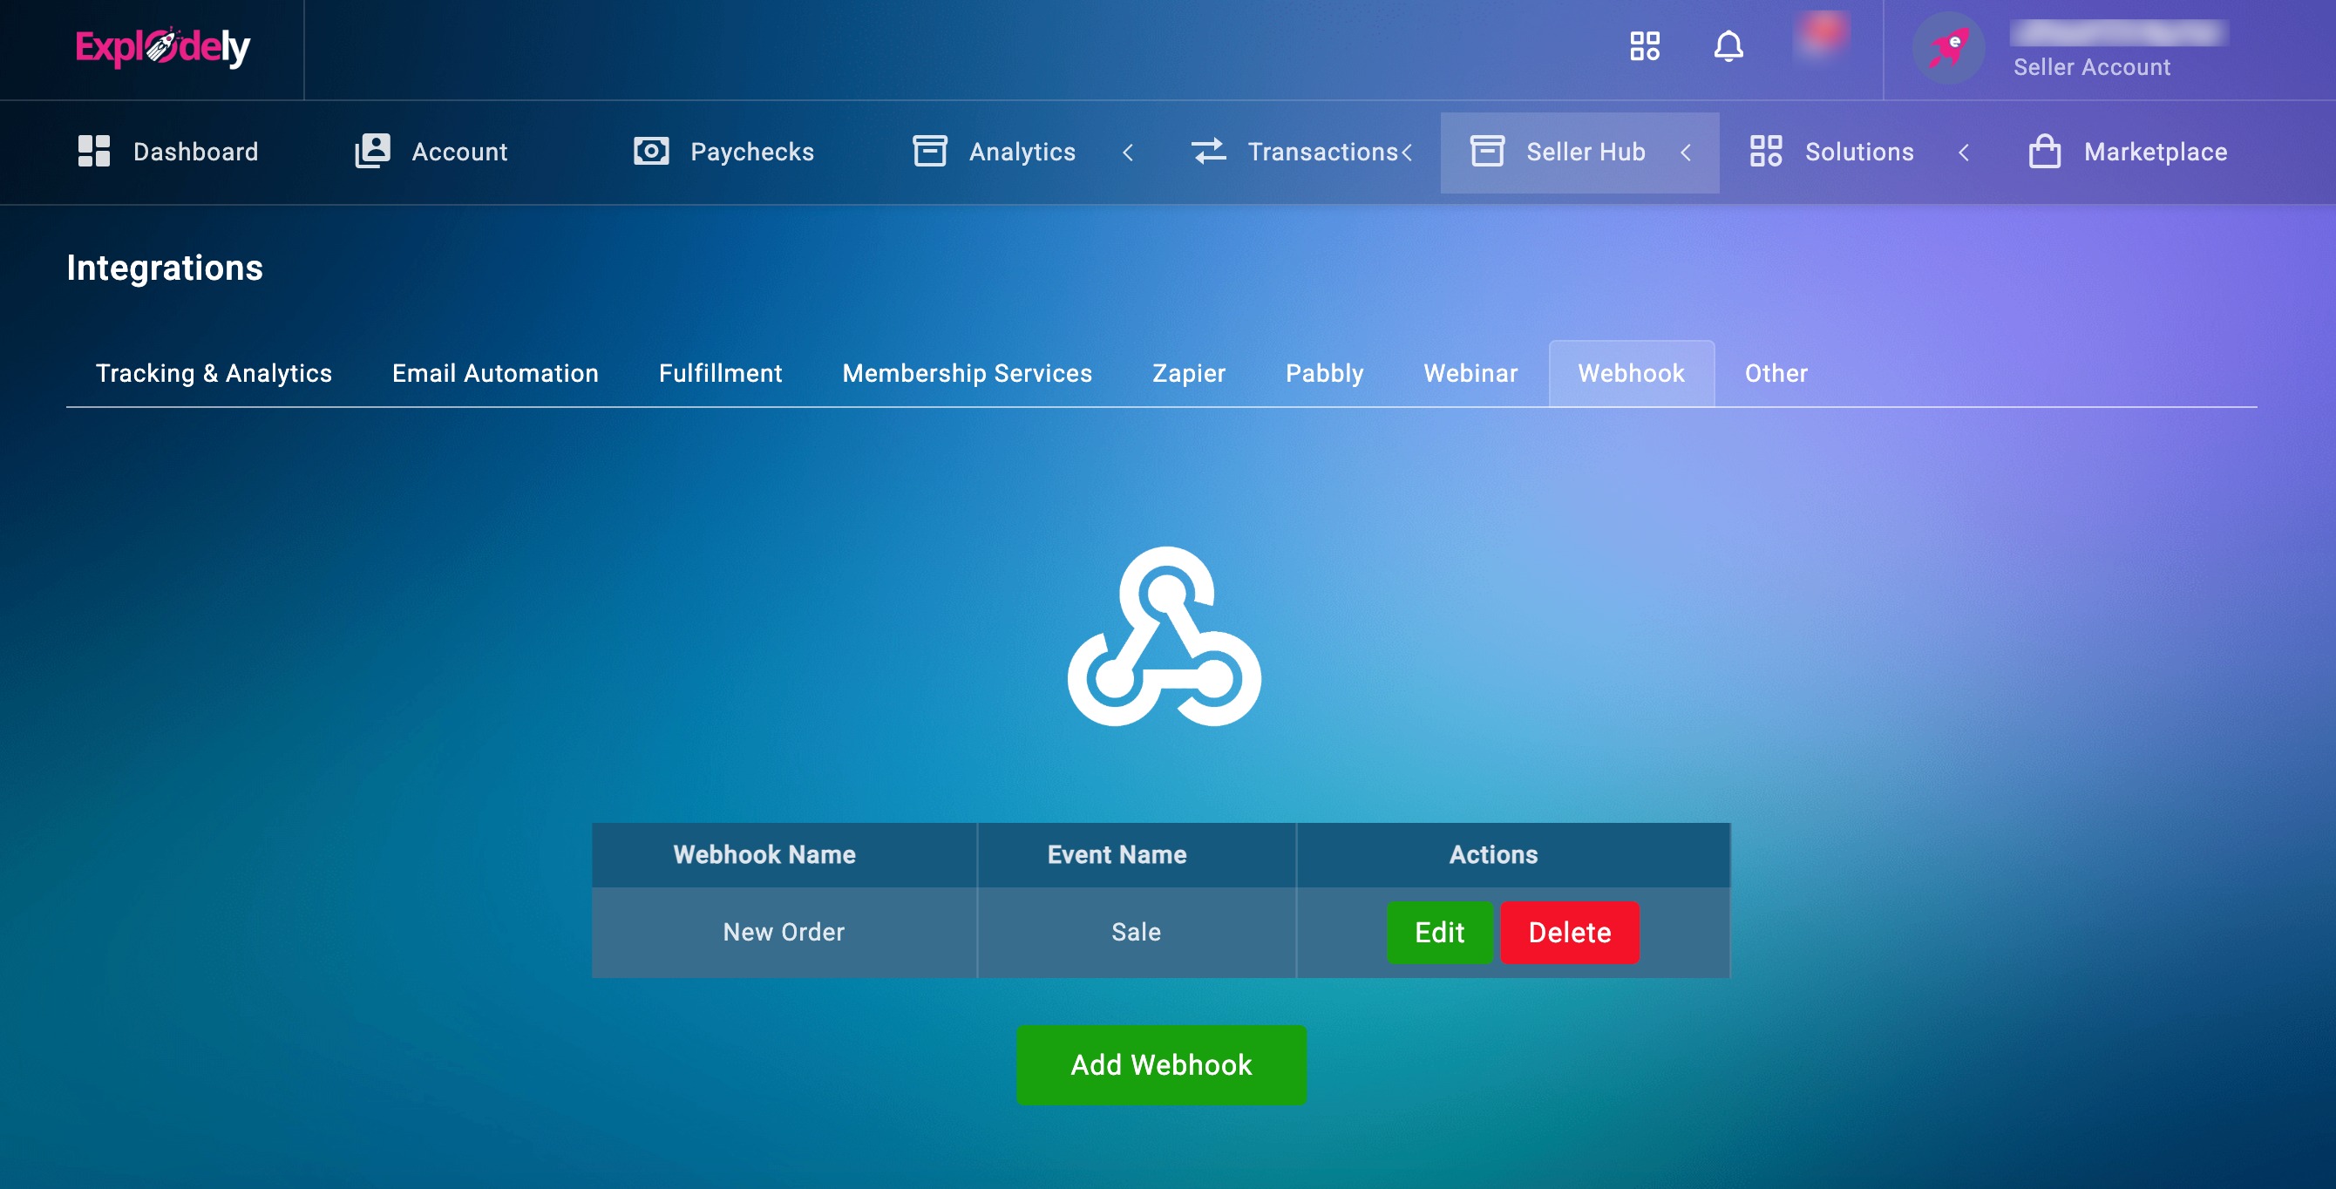Click the rocket profile avatar
Screen dimensions: 2336x1189
pyautogui.click(x=1948, y=49)
